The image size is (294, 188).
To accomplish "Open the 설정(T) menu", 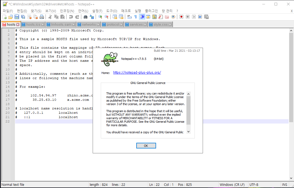I will (x=97, y=11).
